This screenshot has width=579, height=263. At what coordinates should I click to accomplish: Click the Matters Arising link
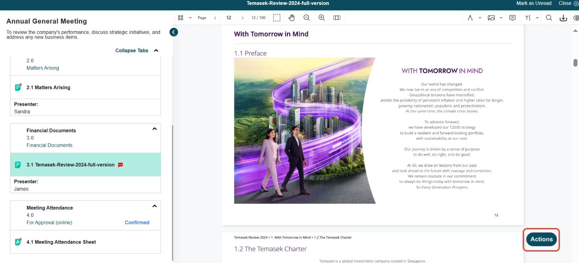tap(43, 68)
